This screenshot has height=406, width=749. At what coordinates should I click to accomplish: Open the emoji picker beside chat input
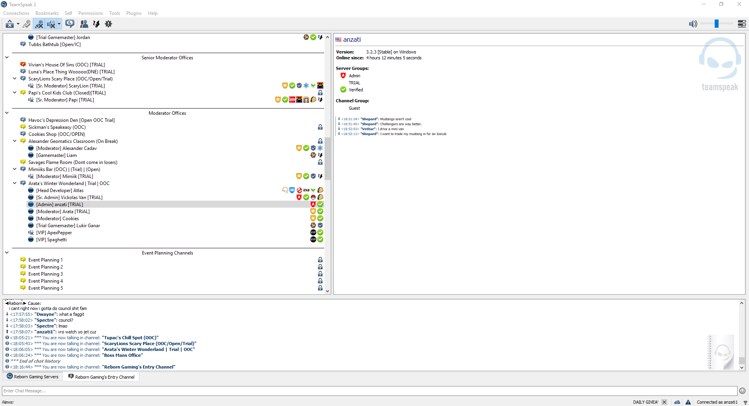pyautogui.click(x=742, y=391)
